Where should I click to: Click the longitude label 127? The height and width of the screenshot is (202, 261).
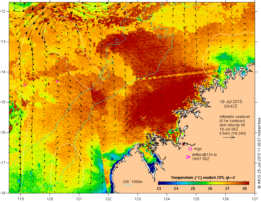tap(255, 199)
